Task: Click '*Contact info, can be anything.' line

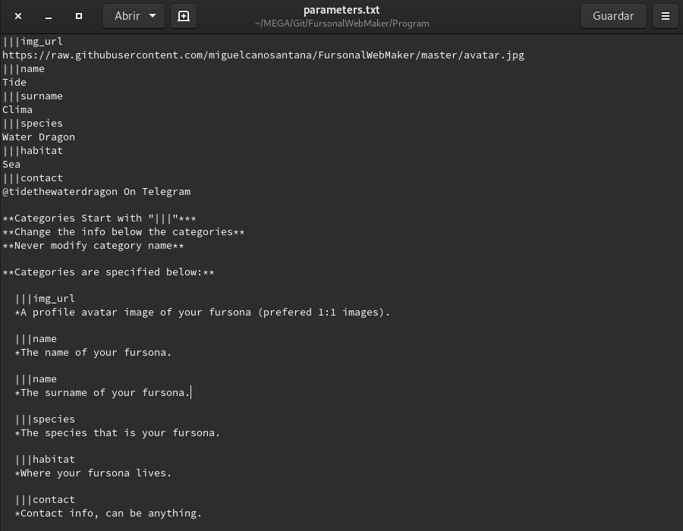Action: coord(109,514)
